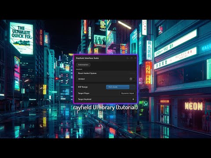Click the 'ESP Range' label

83,87
